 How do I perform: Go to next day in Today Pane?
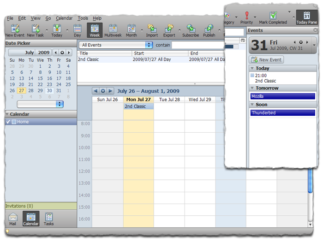point(307,42)
